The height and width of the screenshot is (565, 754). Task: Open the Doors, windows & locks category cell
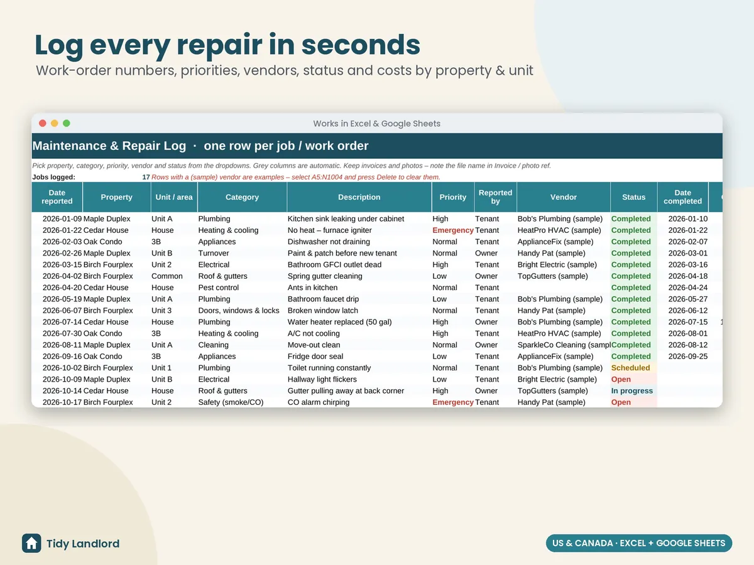(x=242, y=311)
